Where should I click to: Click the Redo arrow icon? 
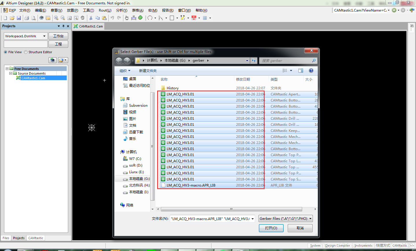pyautogui.click(x=119, y=18)
